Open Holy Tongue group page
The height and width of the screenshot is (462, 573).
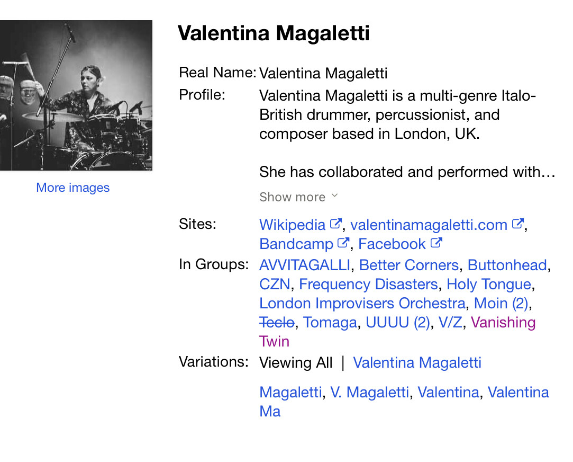489,284
